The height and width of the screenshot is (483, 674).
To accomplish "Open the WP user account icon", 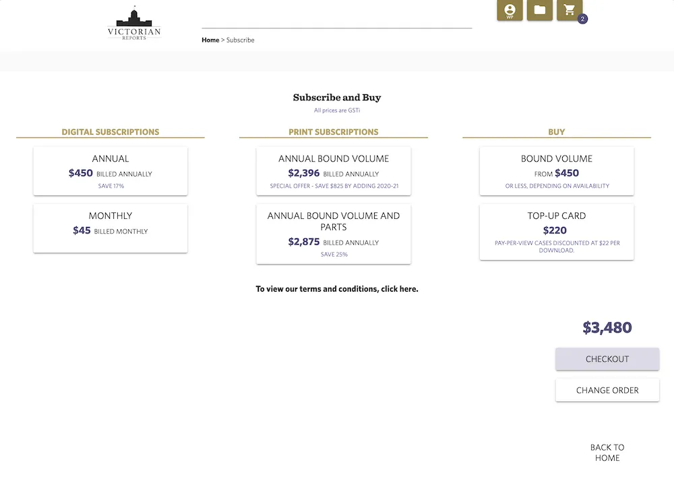I will (510, 11).
